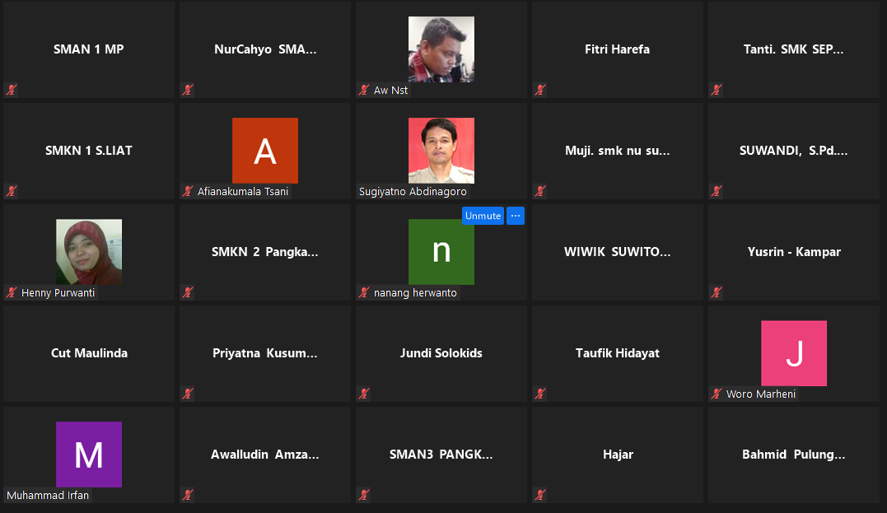
Task: Click Henny Purwanti's profile photo
Action: (88, 252)
